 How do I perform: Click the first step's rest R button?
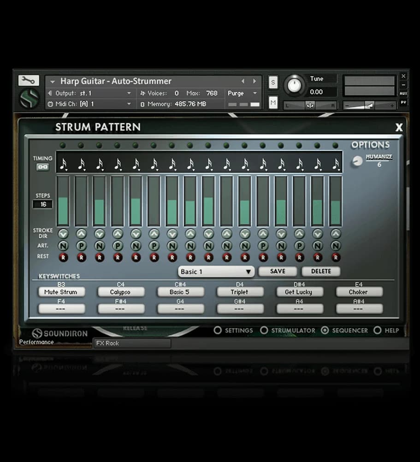tap(63, 257)
